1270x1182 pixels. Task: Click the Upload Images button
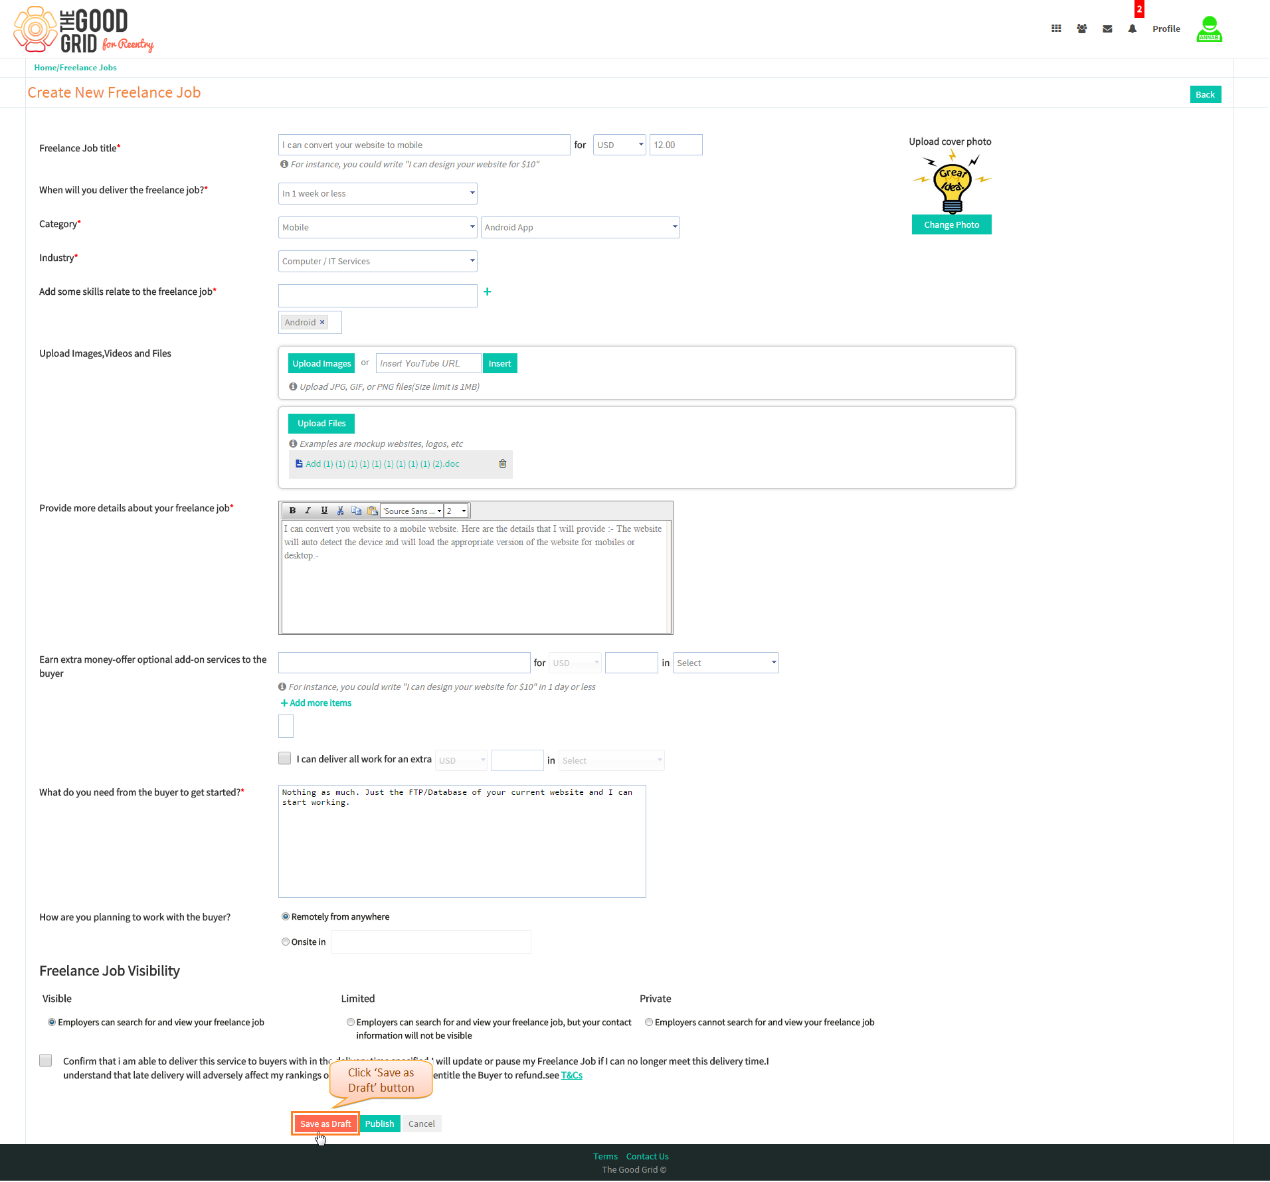tap(321, 363)
